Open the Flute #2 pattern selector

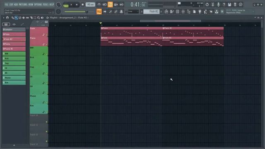(152, 12)
